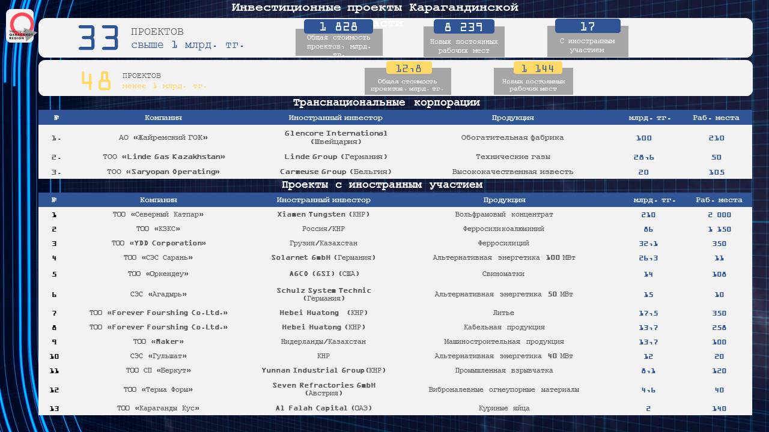Click the large 33 projects number
The height and width of the screenshot is (432, 769).
(100, 38)
